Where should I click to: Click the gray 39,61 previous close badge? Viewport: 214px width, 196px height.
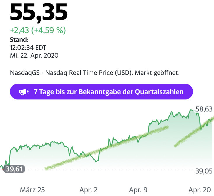14,169
